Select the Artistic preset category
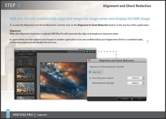The width and height of the screenshot is (166, 119). pos(20,63)
